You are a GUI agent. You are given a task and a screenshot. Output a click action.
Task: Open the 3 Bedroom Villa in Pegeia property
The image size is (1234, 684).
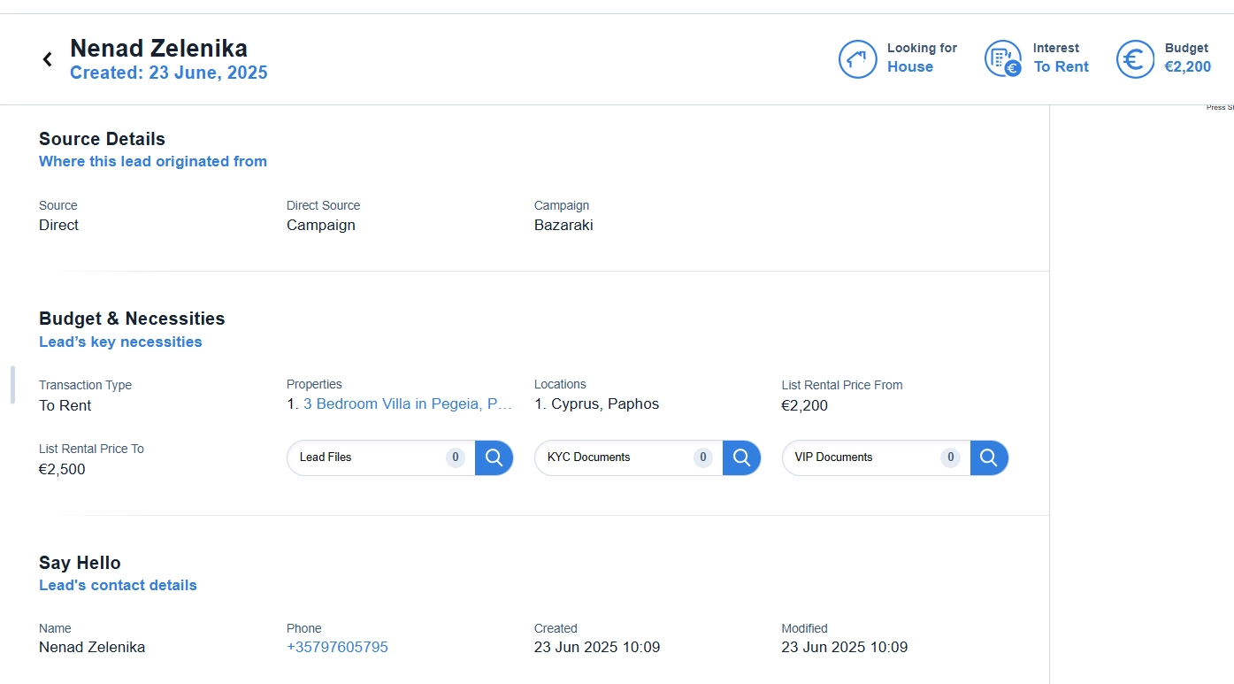coord(408,403)
